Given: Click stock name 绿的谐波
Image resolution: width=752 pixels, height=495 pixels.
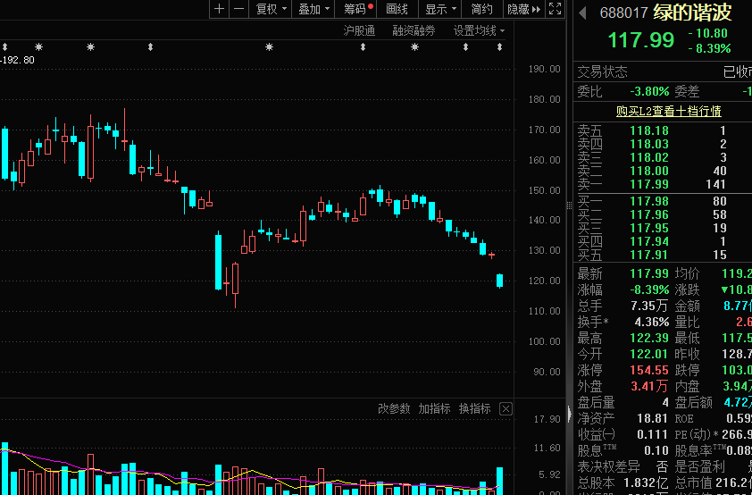Looking at the screenshot, I should coord(692,13).
